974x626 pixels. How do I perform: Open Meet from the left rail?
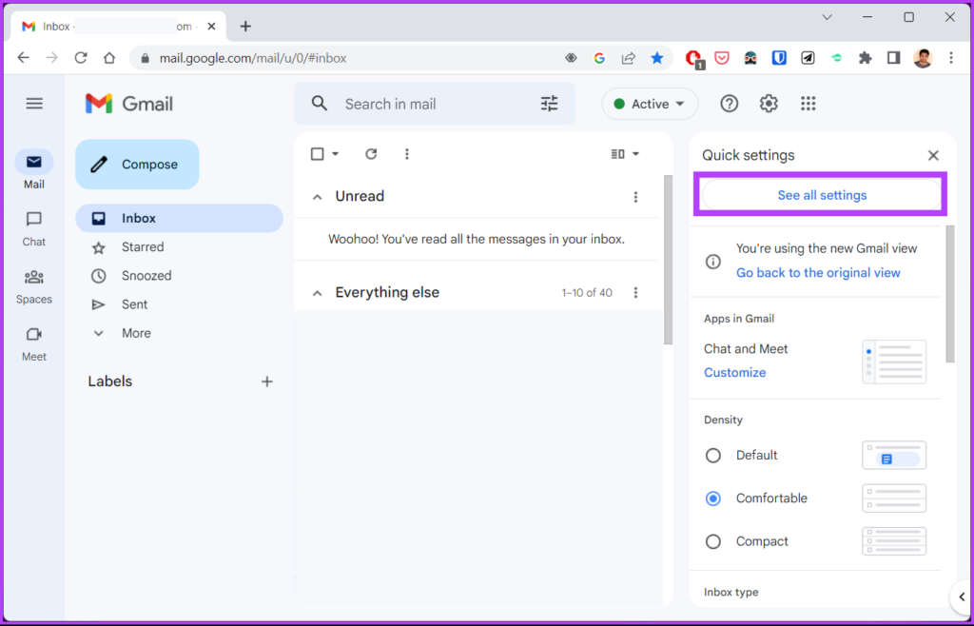[x=34, y=343]
